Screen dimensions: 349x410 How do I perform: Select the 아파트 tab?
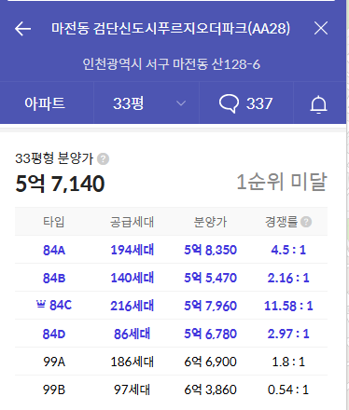tap(45, 103)
